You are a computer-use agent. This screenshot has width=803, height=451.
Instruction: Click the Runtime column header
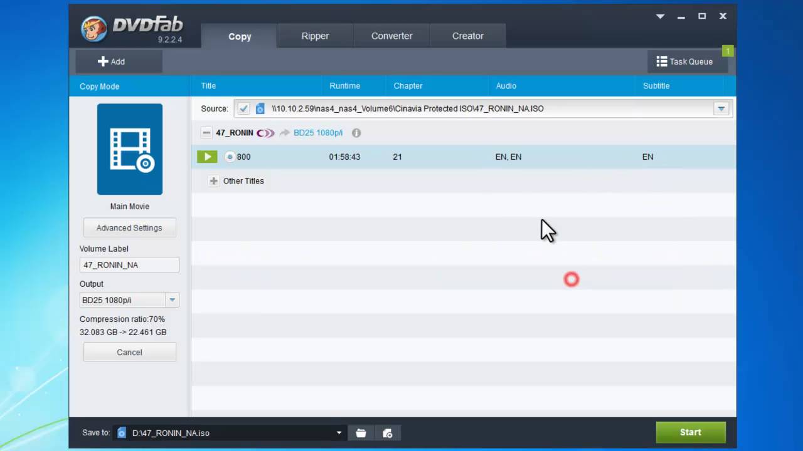coord(344,86)
